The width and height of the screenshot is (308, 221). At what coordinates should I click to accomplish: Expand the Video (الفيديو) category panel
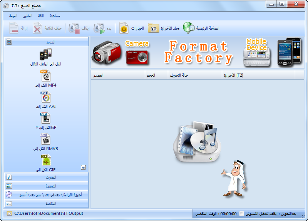click(x=46, y=42)
